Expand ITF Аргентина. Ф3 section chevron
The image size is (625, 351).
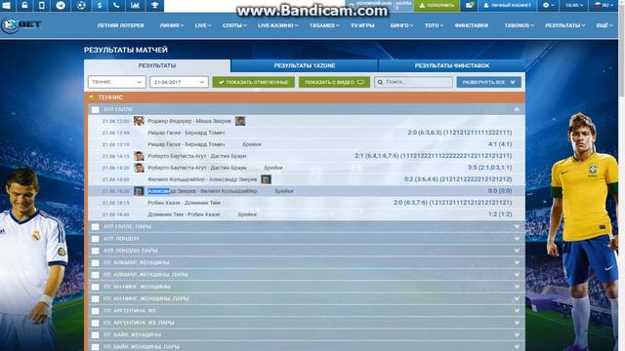pos(517,311)
